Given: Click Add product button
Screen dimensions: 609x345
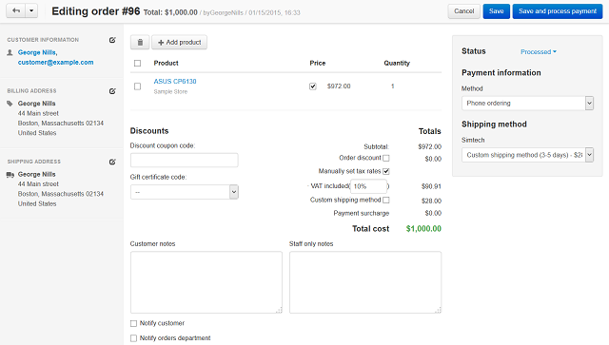Looking at the screenshot, I should [180, 43].
